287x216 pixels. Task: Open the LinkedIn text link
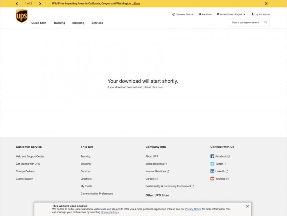tap(220, 171)
